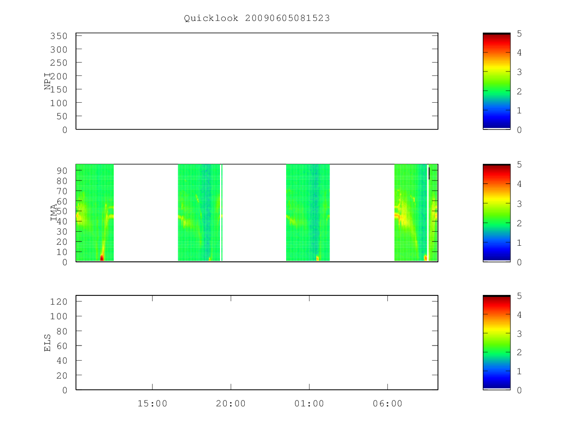Click the rainbow colorbar beside the IMA panel
Screen dimensions: 584x438
[496, 213]
